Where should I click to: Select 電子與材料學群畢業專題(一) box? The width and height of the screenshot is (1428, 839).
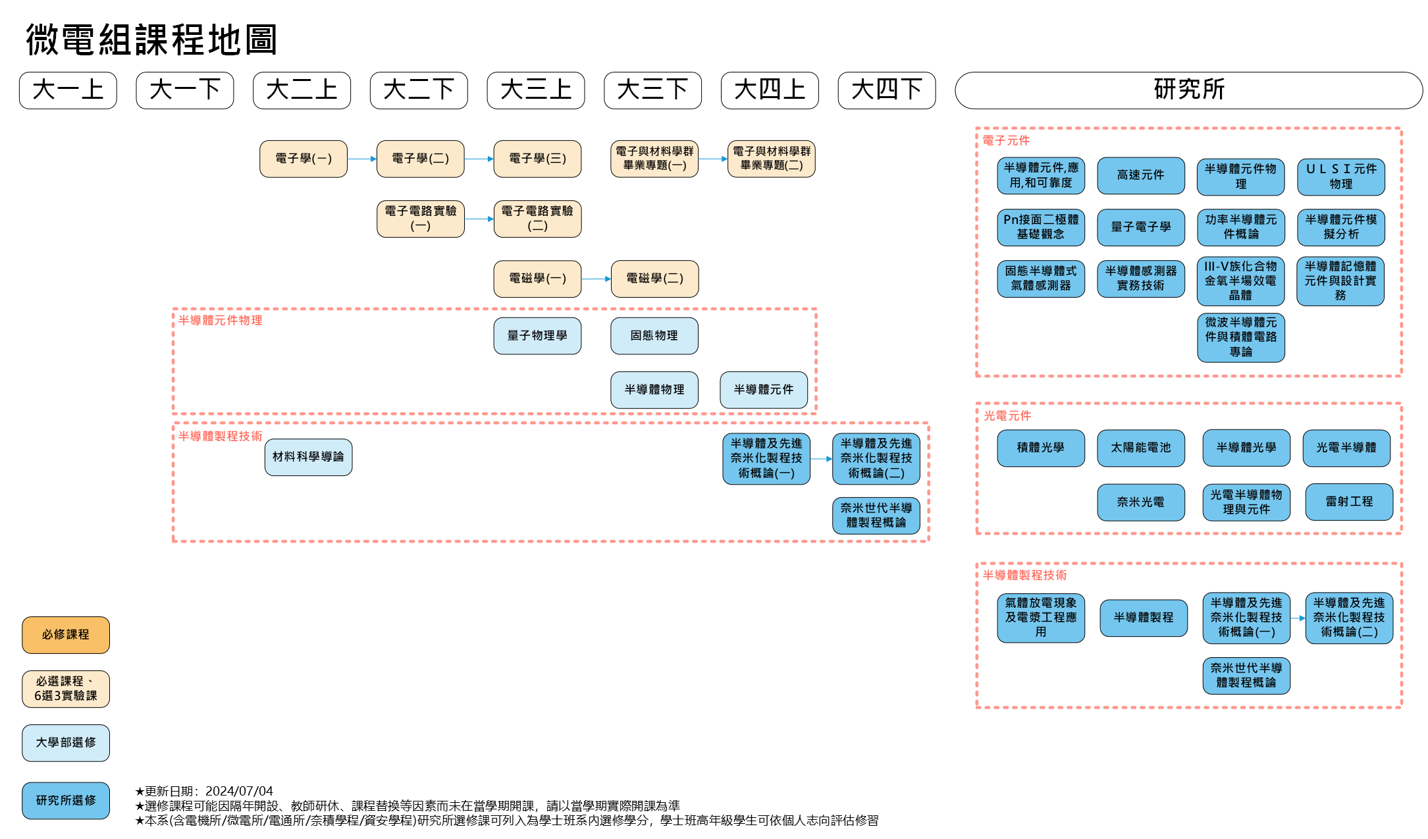tap(654, 159)
